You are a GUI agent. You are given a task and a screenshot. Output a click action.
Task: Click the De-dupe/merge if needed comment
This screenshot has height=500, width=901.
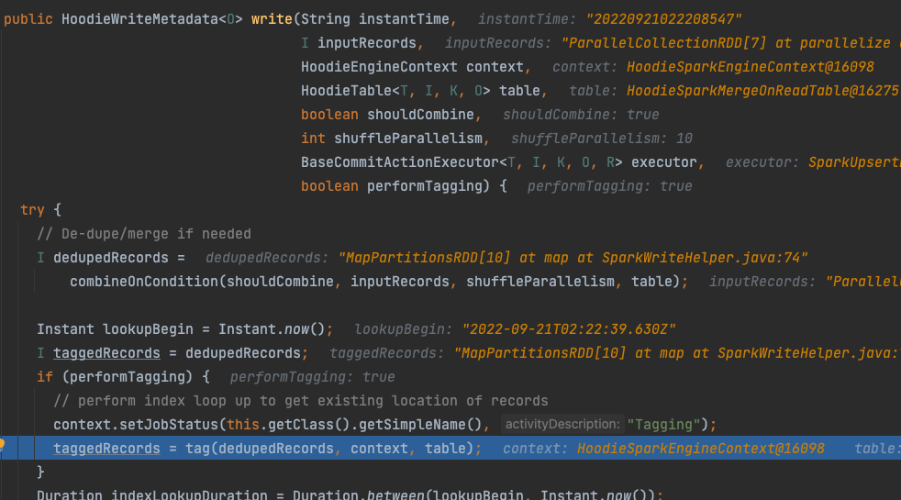(144, 234)
